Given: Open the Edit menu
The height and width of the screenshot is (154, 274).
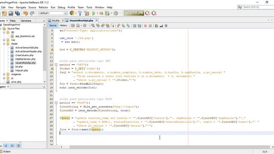Looking at the screenshot, I should click(x=3, y=7).
